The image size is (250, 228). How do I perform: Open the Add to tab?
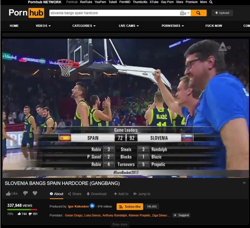(x=121, y=194)
